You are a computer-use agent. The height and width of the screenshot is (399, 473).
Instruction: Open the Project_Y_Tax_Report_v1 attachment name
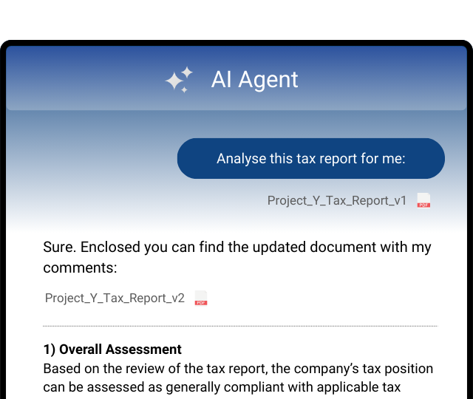pyautogui.click(x=337, y=200)
